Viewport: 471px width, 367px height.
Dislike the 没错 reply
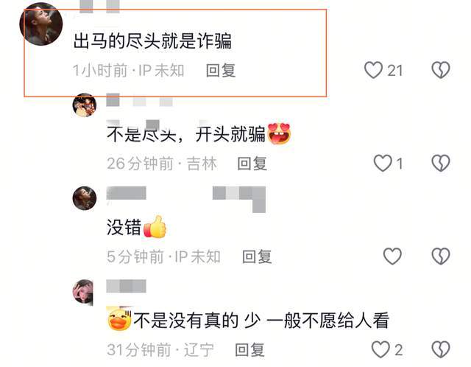pos(441,256)
